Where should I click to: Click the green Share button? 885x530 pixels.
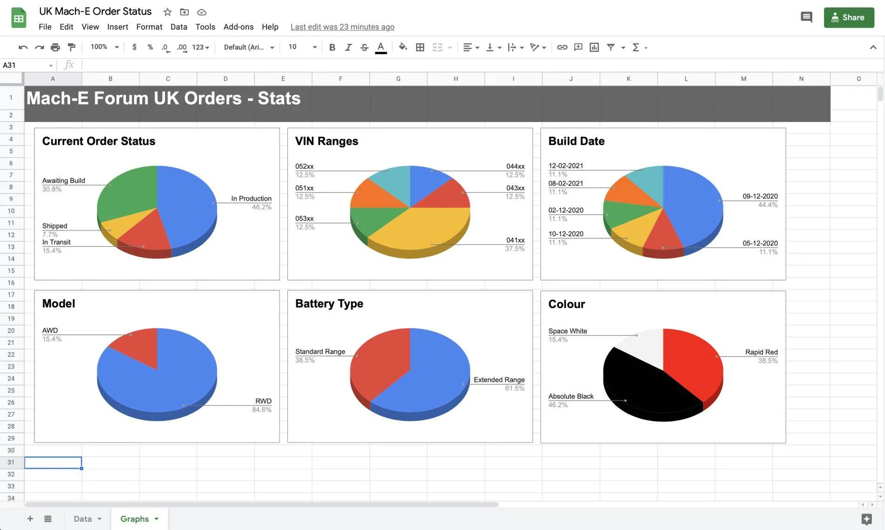click(849, 17)
